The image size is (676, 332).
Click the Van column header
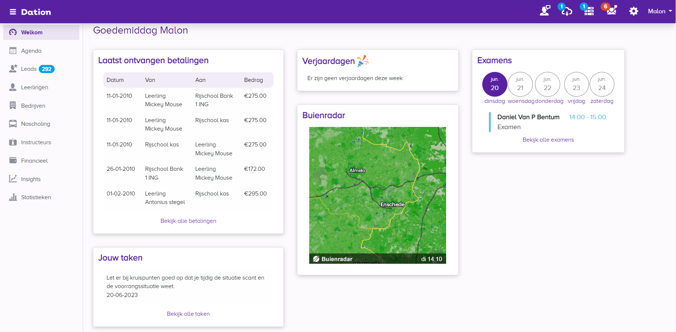pos(150,80)
